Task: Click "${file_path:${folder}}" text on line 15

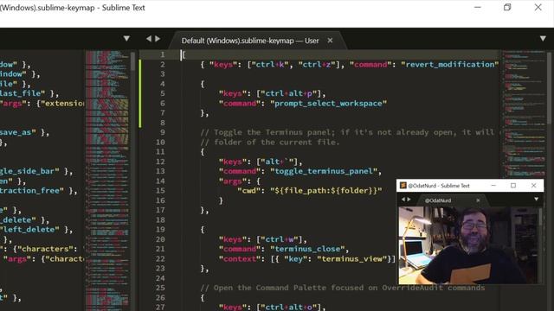Action: pos(326,191)
